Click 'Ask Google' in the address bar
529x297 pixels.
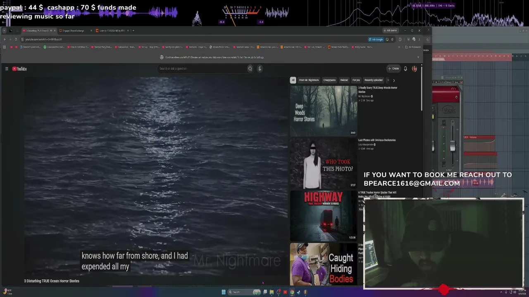coord(376,40)
